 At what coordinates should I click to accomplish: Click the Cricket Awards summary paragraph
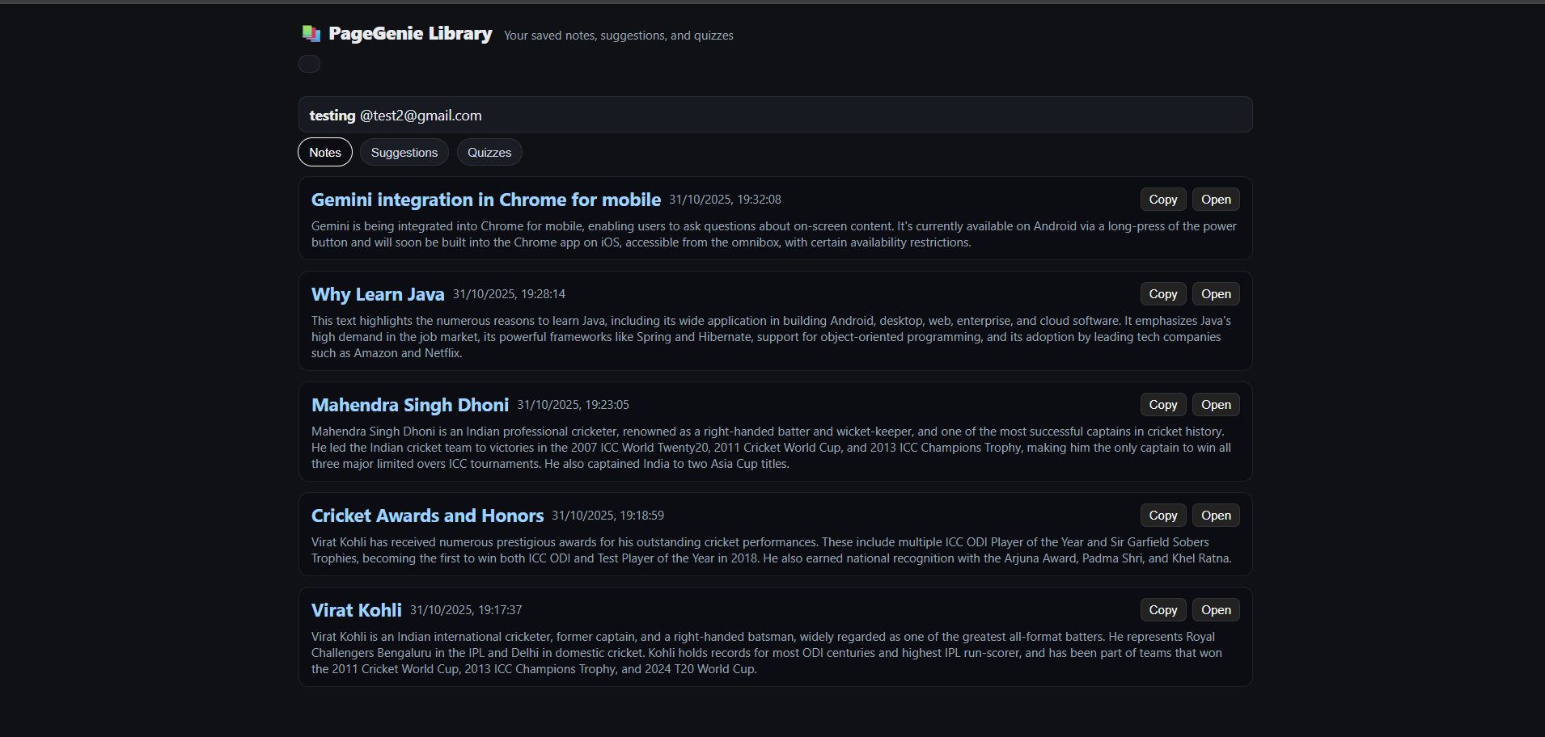772,550
